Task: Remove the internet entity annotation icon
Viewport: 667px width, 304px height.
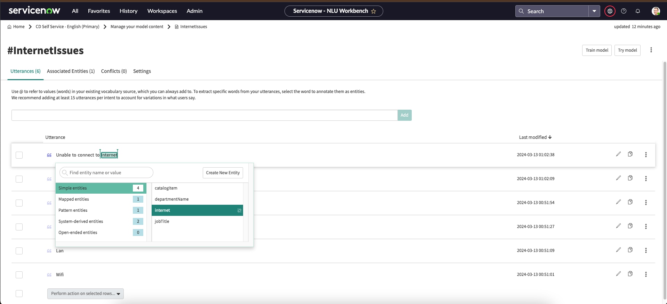Action: click(239, 210)
